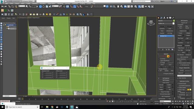The height and width of the screenshot is (109, 194).
Task: Activate Select and Link tool
Action: 9,6
